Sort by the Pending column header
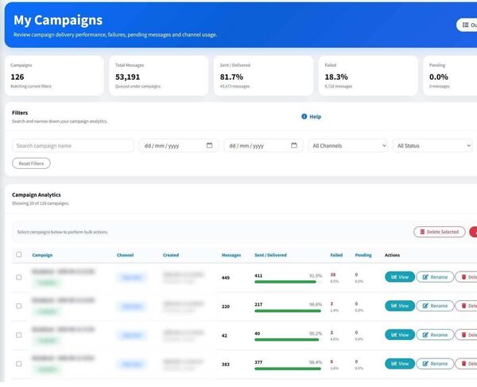 [x=363, y=255]
